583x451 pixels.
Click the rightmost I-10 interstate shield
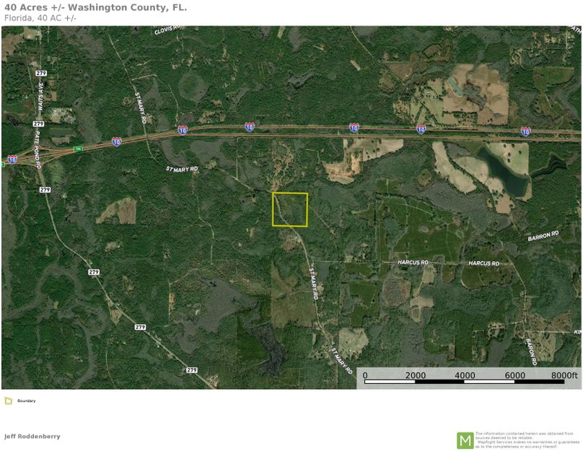[x=525, y=131]
